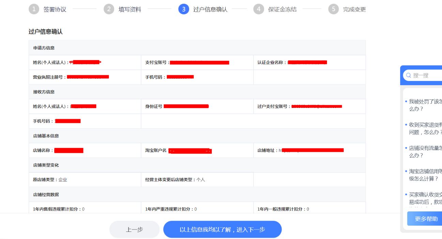Viewport: 442px width, 239px height.
Task: Select the 保证金冻结 step label
Action: coord(282,10)
